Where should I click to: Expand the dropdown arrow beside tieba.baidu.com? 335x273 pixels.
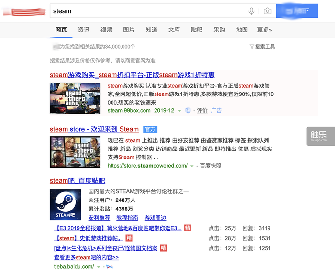point(99,267)
